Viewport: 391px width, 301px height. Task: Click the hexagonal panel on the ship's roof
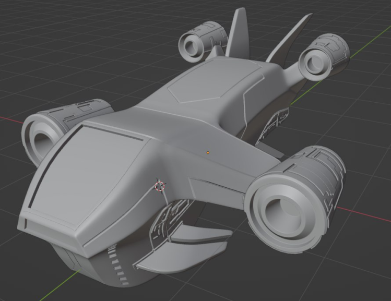pos(216,80)
